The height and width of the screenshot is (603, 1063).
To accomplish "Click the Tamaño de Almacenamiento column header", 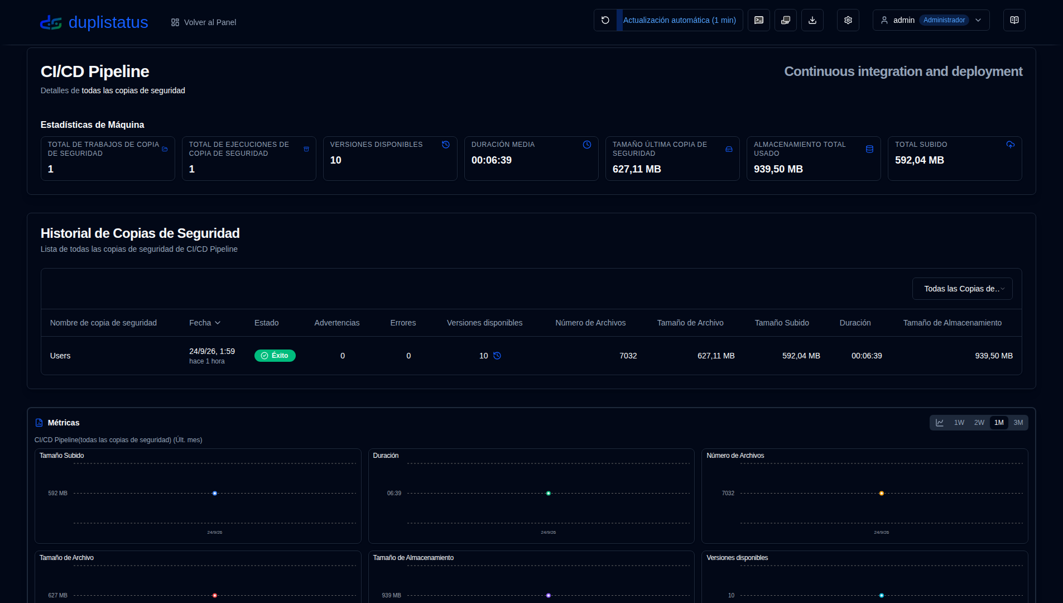I will (x=953, y=323).
